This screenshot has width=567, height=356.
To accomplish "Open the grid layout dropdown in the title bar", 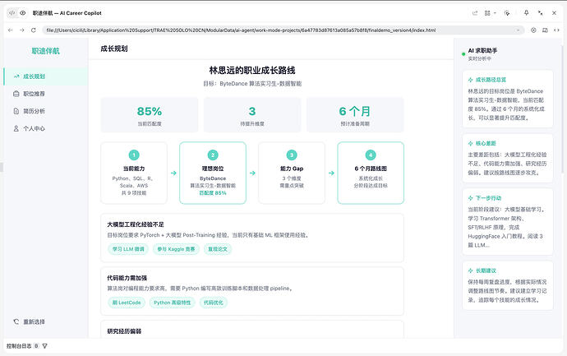I will pos(490,13).
